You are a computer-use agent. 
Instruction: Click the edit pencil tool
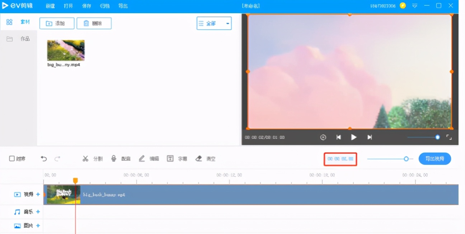click(x=142, y=159)
